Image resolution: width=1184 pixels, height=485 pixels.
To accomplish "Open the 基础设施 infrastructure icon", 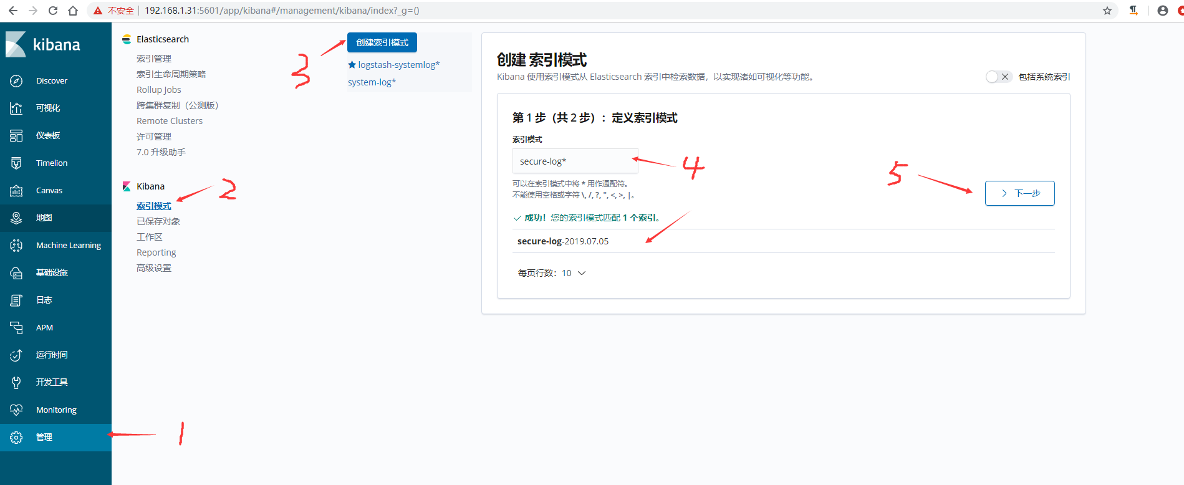I will tap(16, 273).
